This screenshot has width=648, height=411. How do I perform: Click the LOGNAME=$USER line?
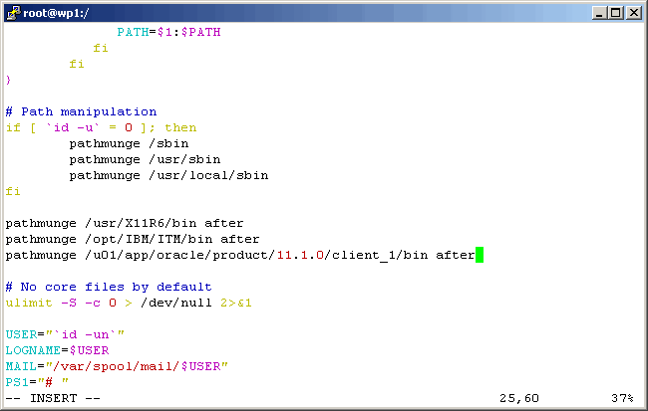coord(57,350)
